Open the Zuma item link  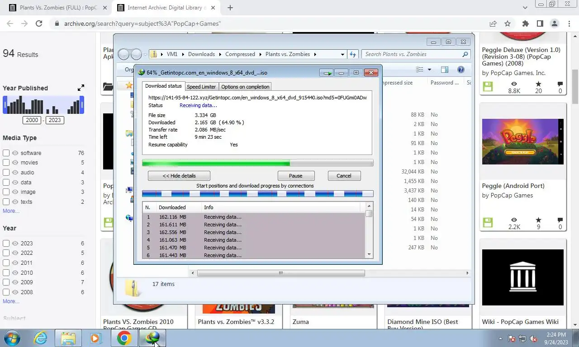click(x=300, y=322)
